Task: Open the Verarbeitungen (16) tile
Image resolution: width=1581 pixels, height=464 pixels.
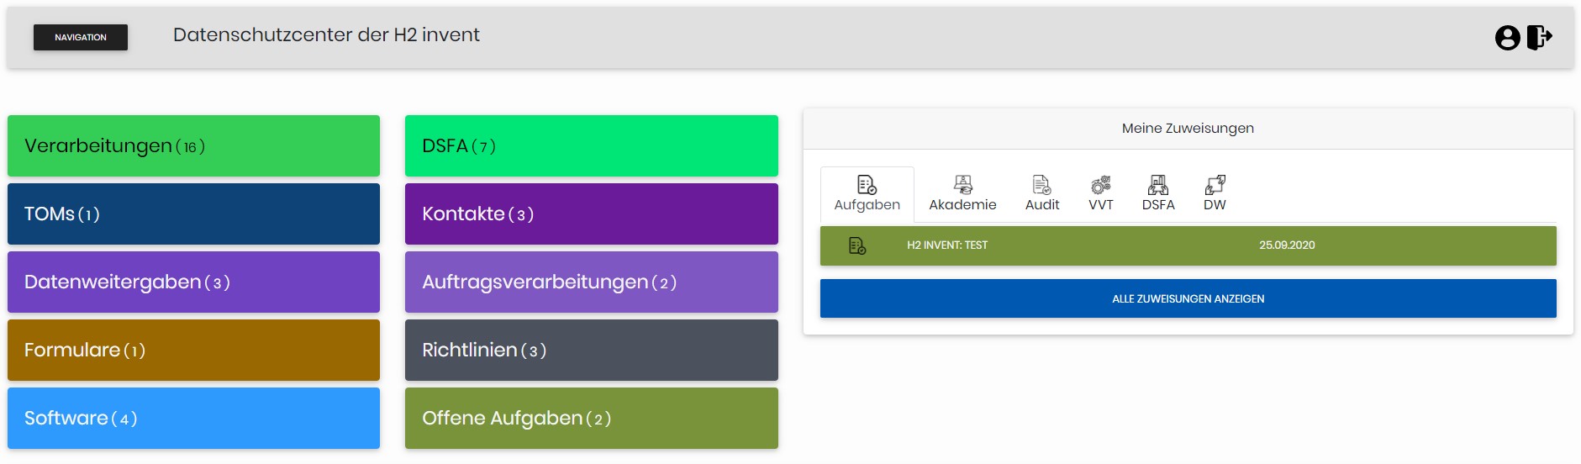Action: tap(193, 145)
